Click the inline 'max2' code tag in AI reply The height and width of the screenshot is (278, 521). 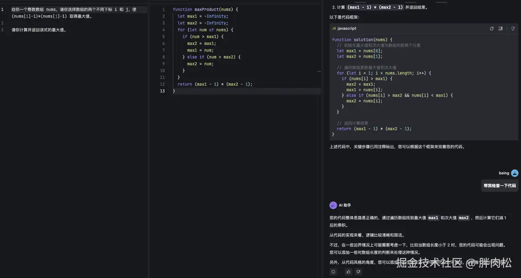coord(464,218)
